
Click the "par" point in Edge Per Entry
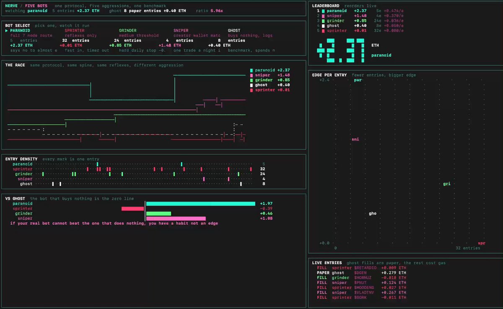[358, 80]
